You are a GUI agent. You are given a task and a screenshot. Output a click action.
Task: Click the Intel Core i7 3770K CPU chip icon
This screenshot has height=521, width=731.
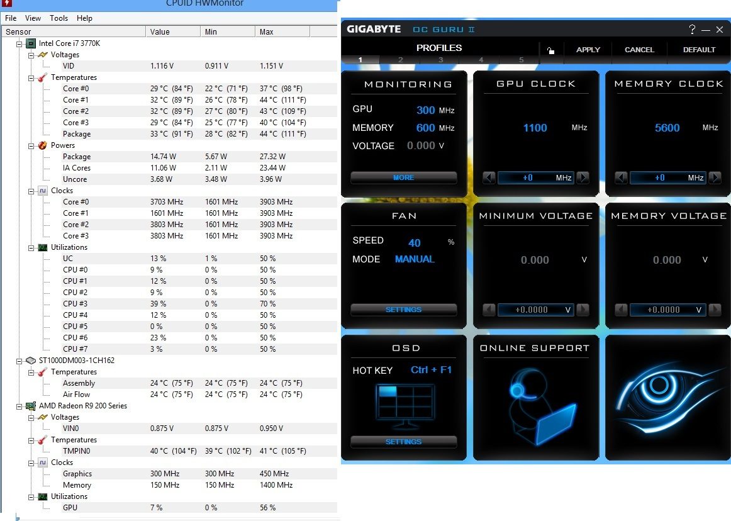tap(31, 43)
